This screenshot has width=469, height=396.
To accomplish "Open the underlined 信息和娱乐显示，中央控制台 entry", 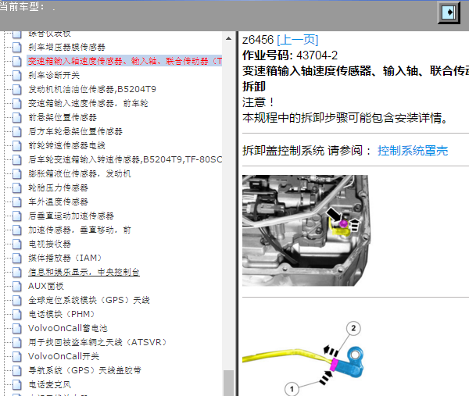I will tap(84, 272).
